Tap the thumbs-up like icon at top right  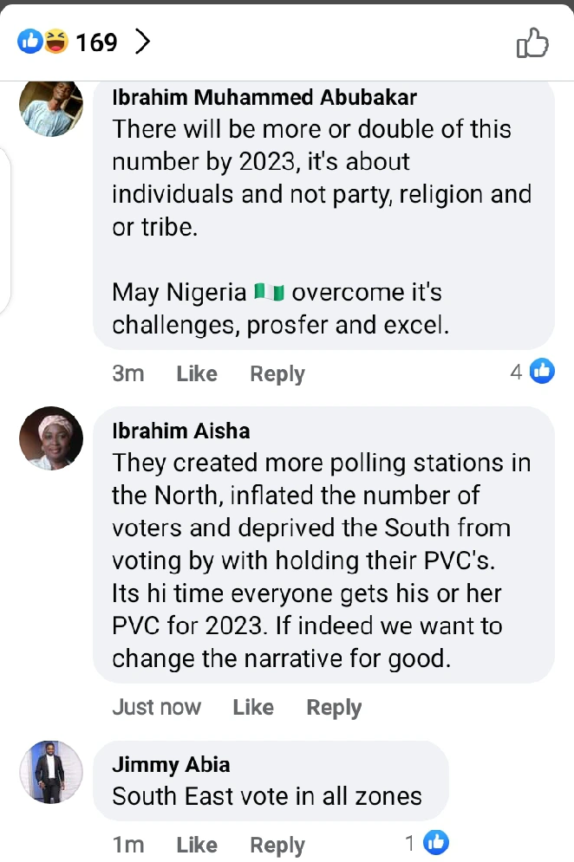coord(532,42)
